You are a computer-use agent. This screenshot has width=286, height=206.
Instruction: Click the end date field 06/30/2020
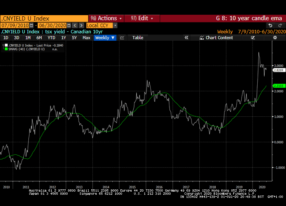52,26
